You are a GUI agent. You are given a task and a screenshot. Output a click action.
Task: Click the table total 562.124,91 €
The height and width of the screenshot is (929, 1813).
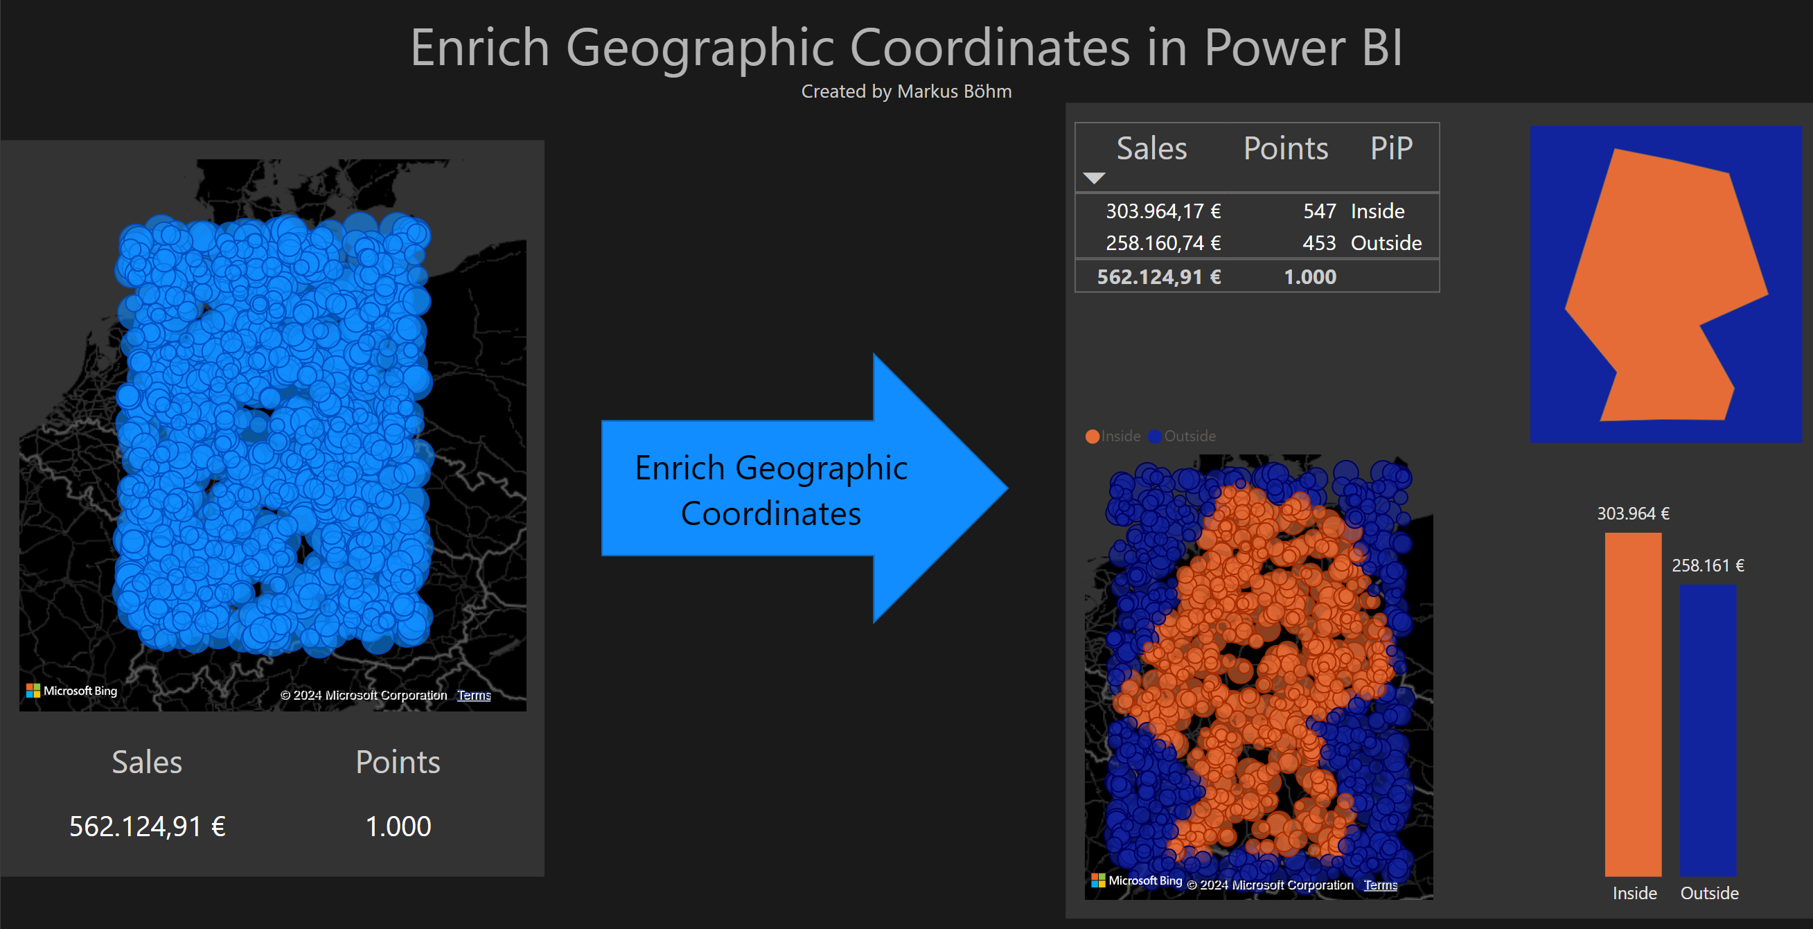click(1159, 276)
